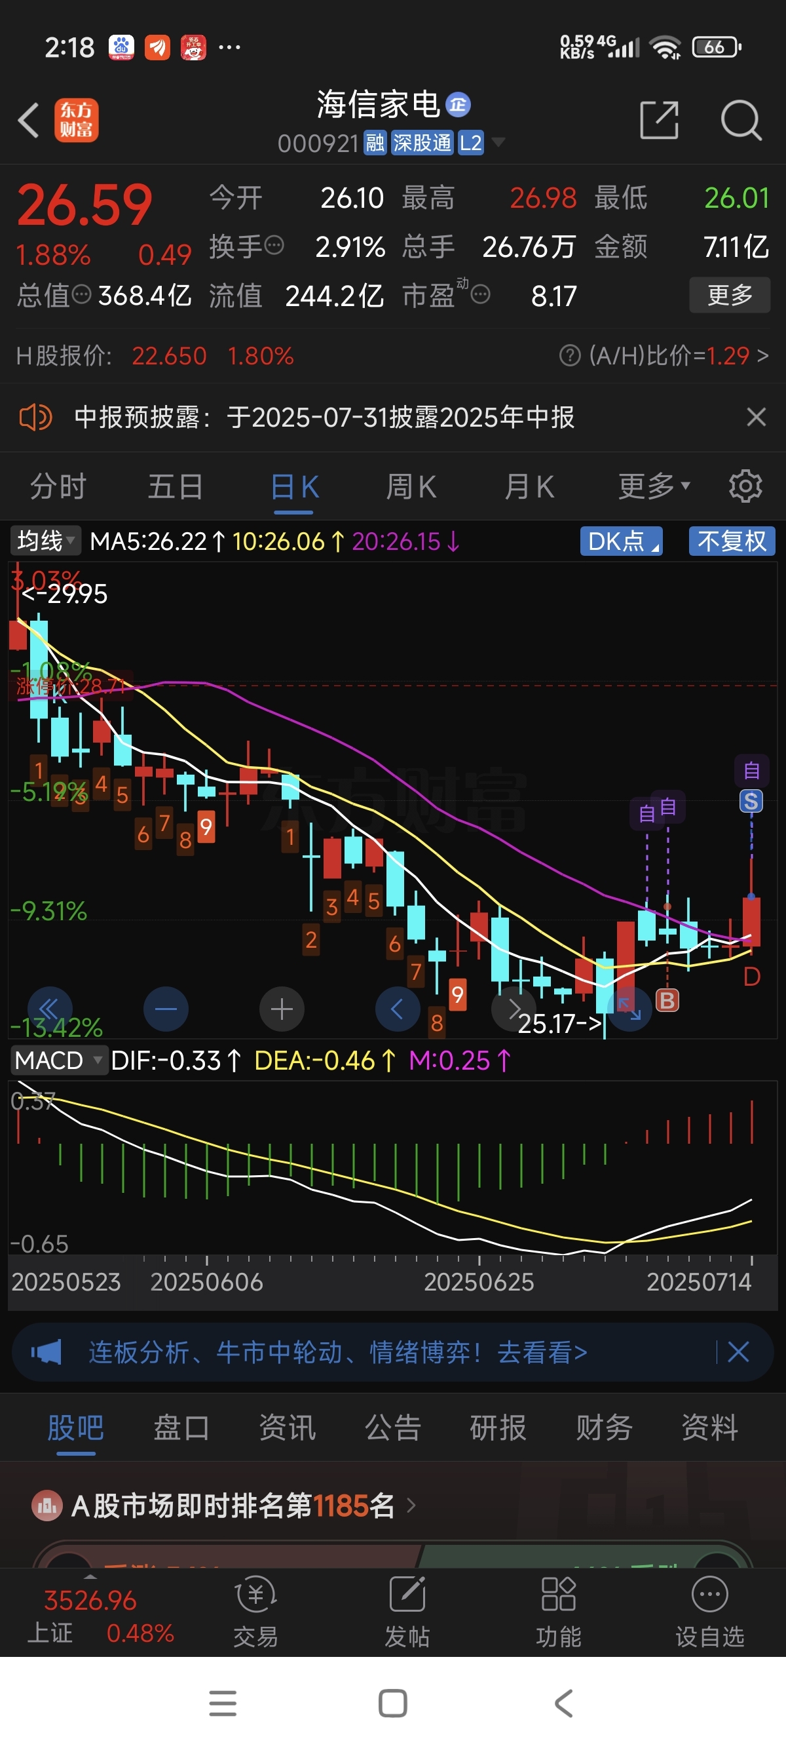Tap the info icon next to 总值
The height and width of the screenshot is (1750, 786).
pos(81,294)
